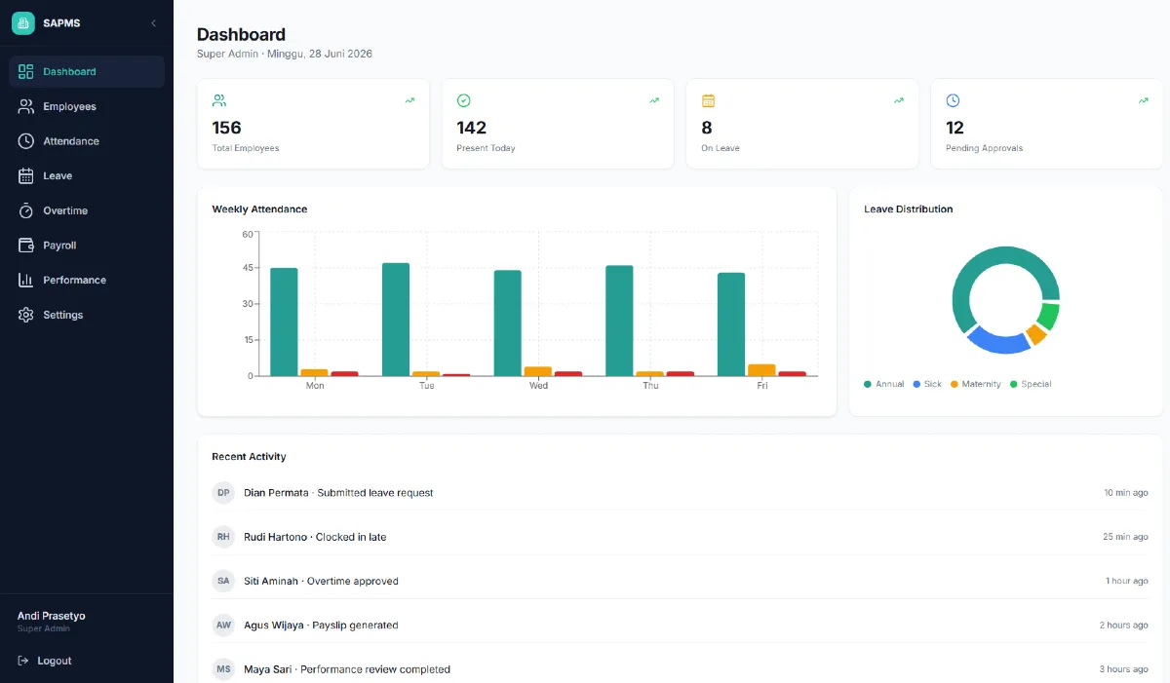Log out using the Logout link
The width and height of the screenshot is (1170, 683).
(45, 661)
